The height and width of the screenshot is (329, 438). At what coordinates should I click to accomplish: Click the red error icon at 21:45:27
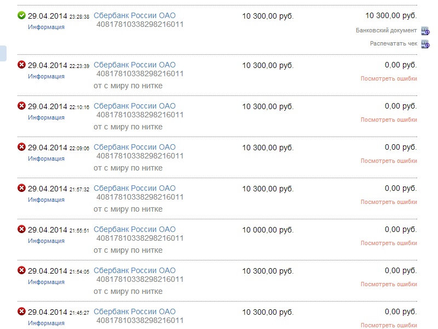21,311
